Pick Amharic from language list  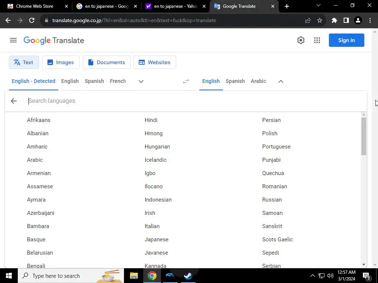(x=37, y=147)
